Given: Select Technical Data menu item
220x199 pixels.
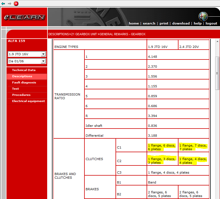Looking at the screenshot, I should 24,70.
